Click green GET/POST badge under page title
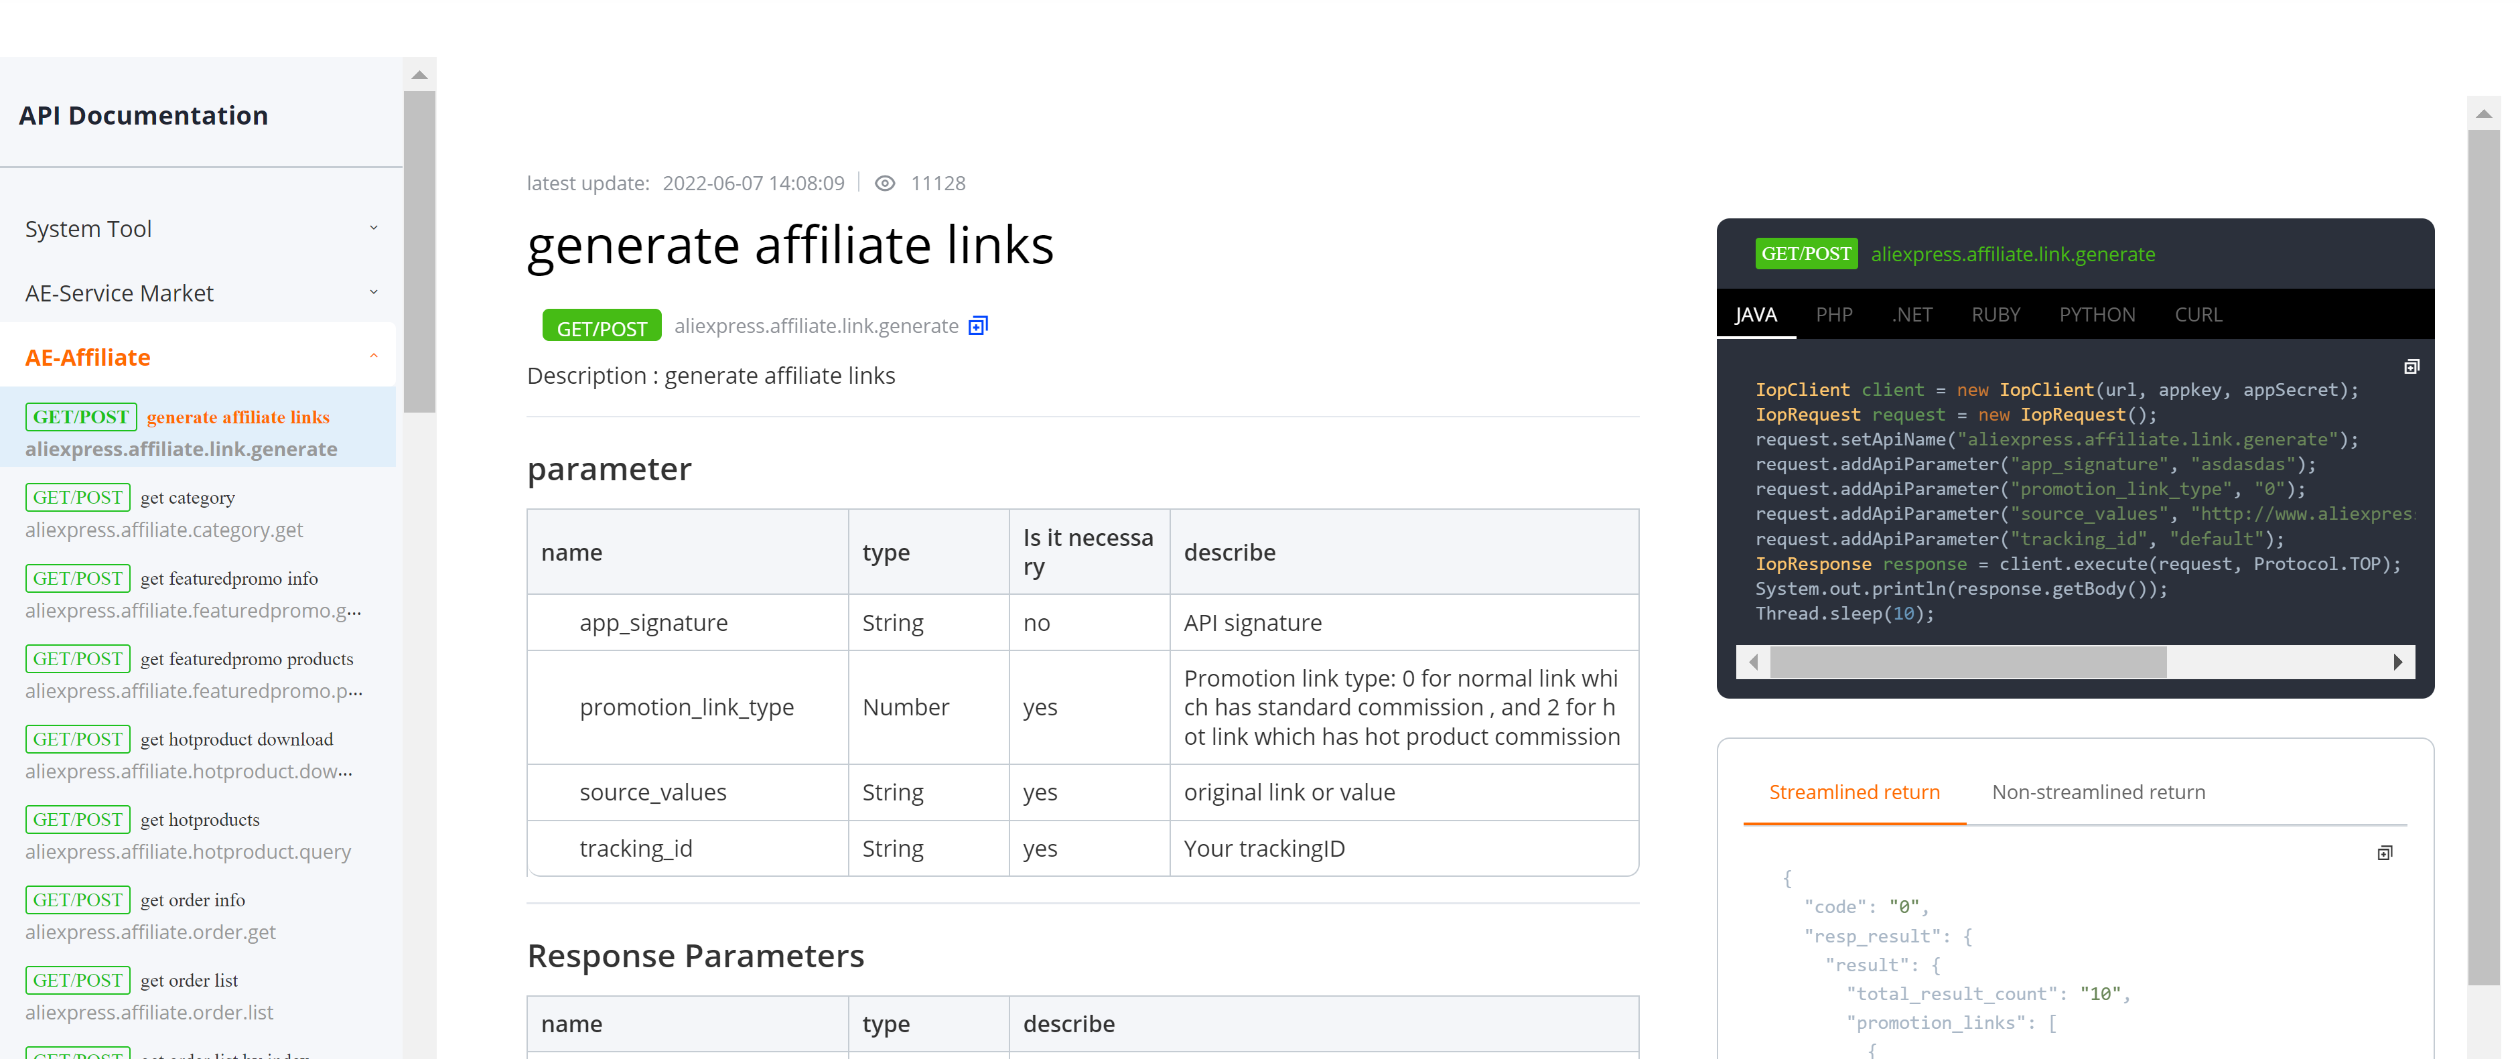The image size is (2520, 1059). coord(602,326)
